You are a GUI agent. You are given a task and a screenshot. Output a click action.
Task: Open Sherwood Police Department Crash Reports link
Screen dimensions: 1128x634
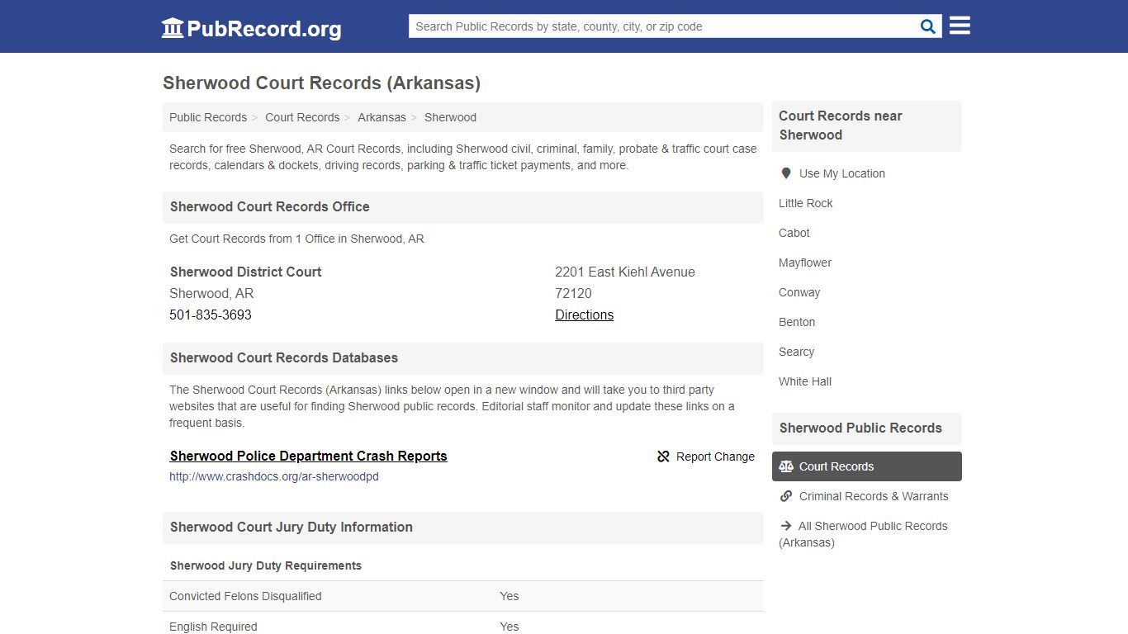pyautogui.click(x=309, y=456)
